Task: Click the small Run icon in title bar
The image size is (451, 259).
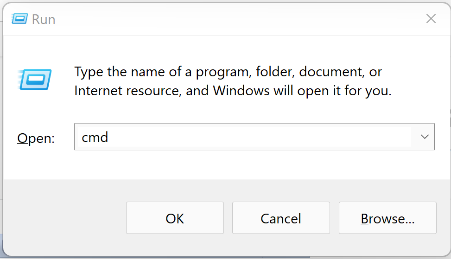Action: (19, 19)
